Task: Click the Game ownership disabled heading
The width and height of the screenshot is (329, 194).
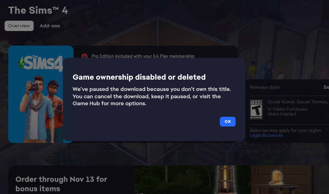Action: pos(139,77)
